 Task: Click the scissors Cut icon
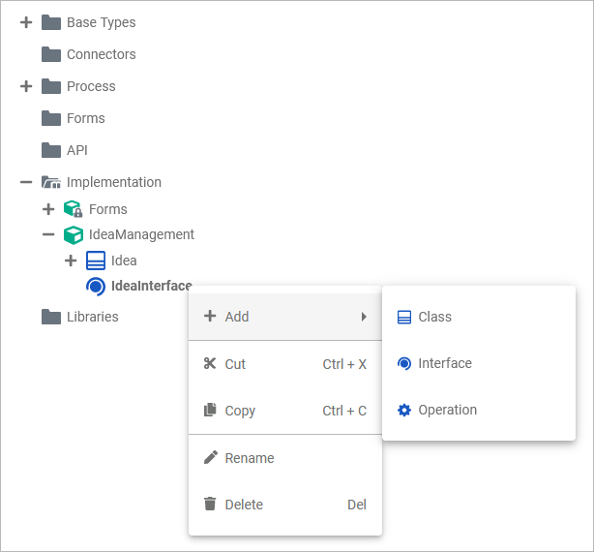[210, 364]
